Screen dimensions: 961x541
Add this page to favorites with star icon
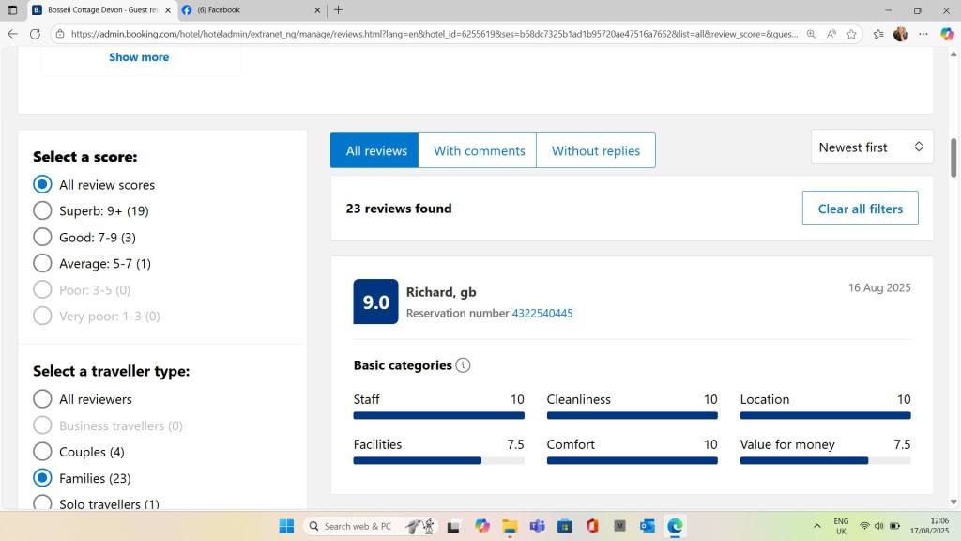(x=851, y=34)
